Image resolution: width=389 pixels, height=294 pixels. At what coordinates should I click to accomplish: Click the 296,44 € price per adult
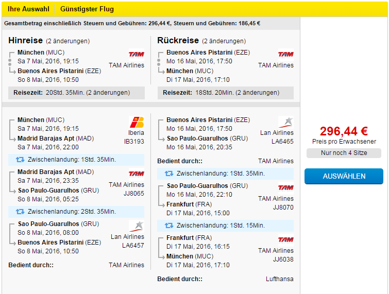coord(344,131)
